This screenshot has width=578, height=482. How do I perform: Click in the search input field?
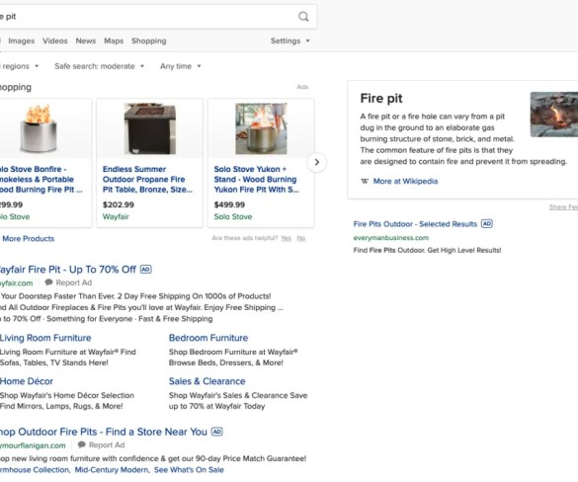(x=147, y=16)
